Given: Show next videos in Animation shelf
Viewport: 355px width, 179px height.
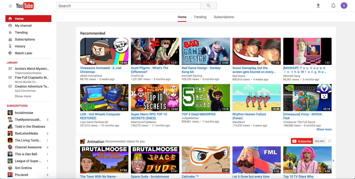Looking at the screenshot, I should [333, 161].
